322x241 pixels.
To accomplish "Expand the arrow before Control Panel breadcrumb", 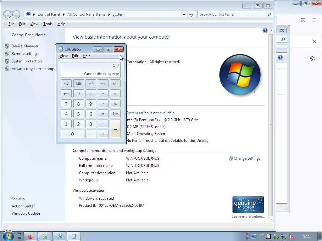I will (34, 14).
